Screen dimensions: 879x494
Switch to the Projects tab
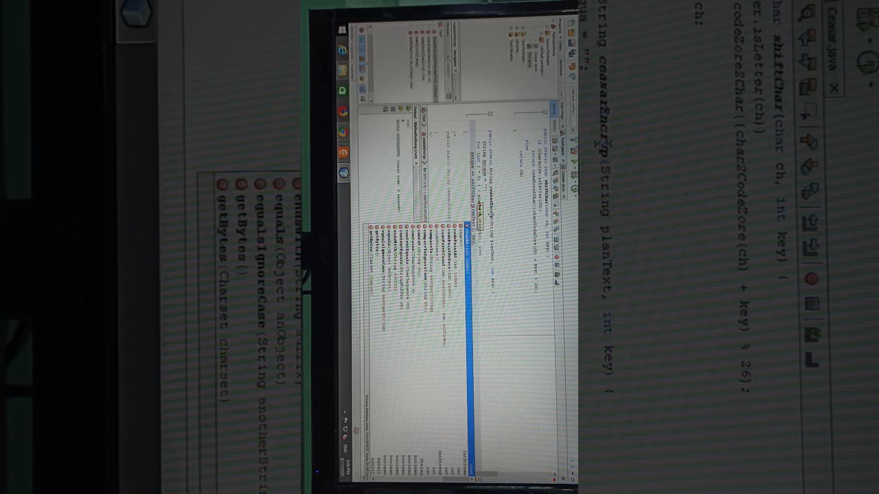(x=560, y=27)
